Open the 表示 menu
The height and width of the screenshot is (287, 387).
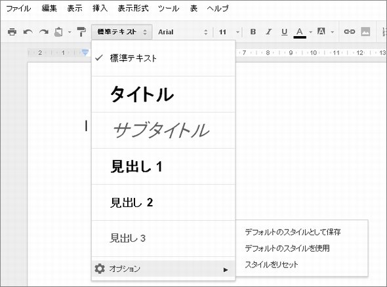[x=75, y=9]
